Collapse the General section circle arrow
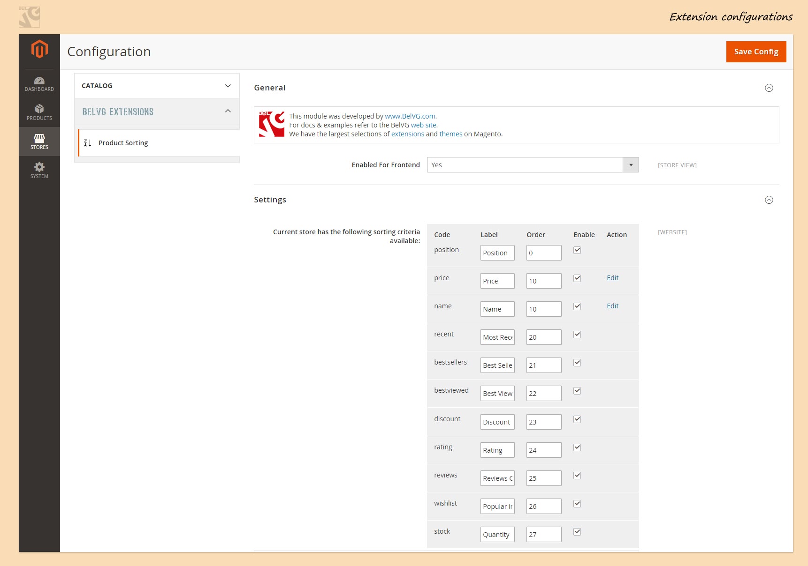This screenshot has width=808, height=566. point(769,88)
